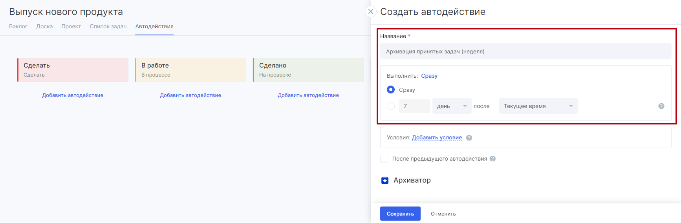This screenshot has height=223, width=681.
Task: Select the Автодействия tab
Action: [154, 26]
